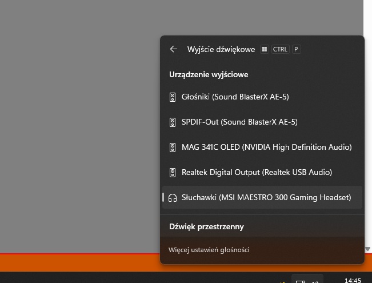Open the taskbar clock showing 14:45

[x=353, y=280]
